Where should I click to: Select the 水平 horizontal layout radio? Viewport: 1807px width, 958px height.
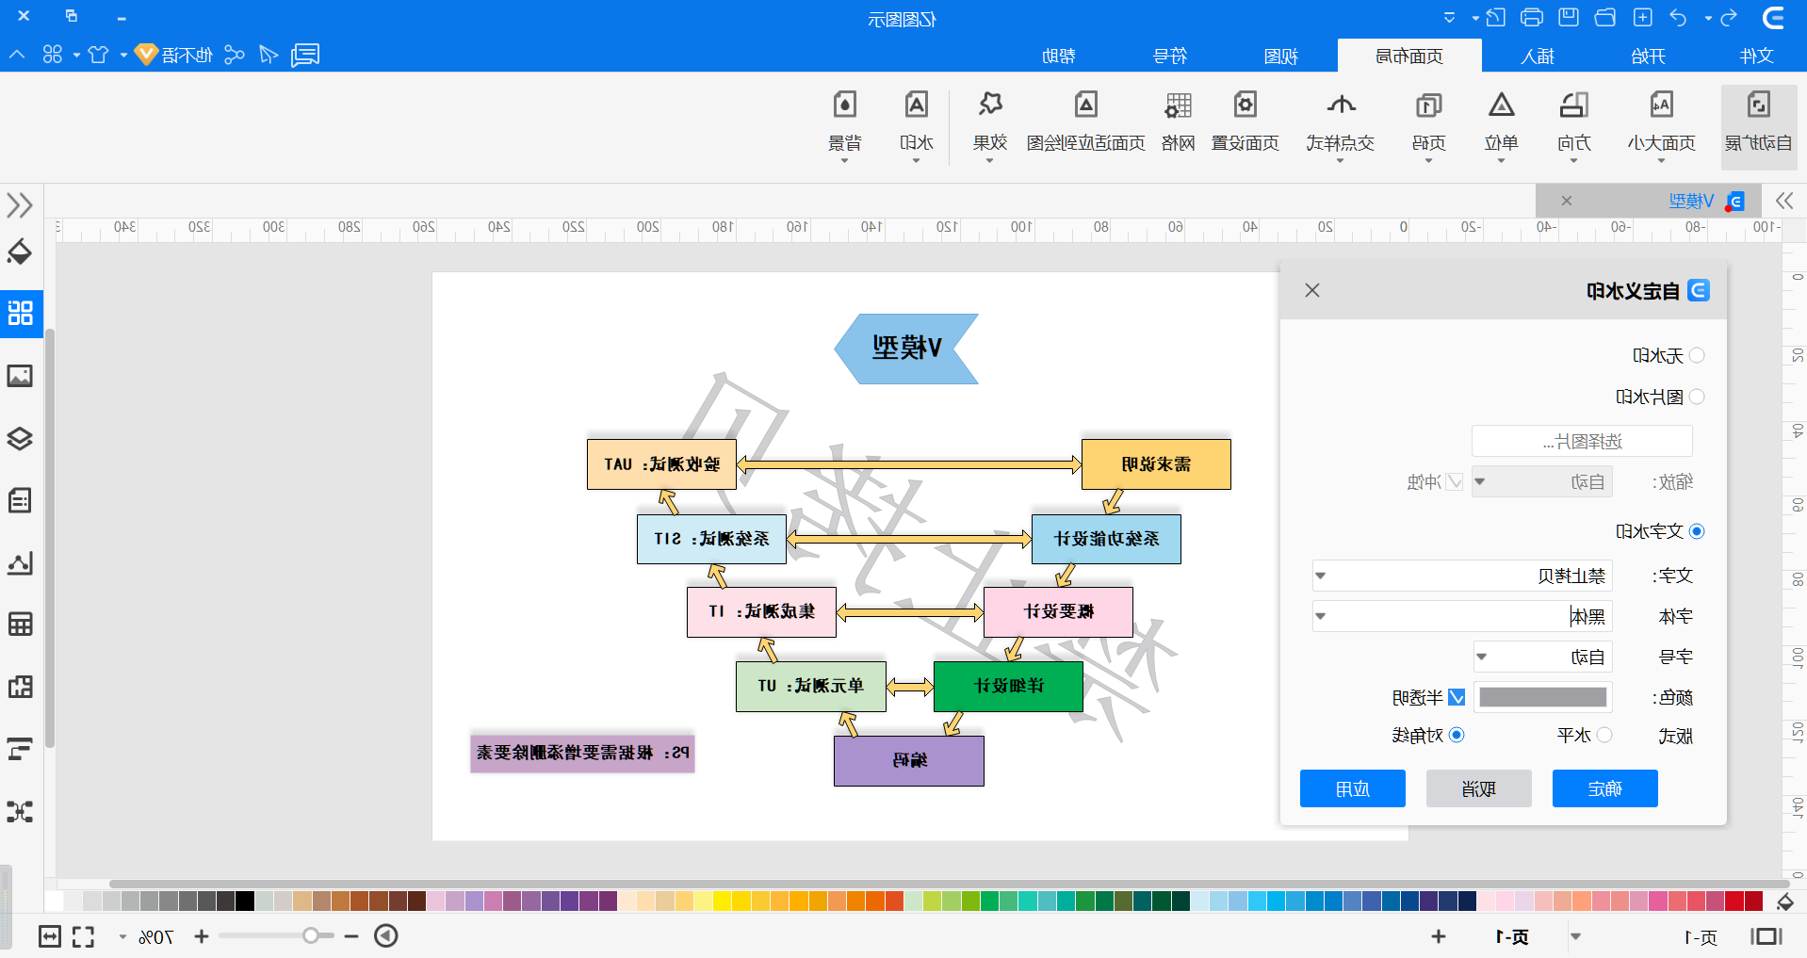1604,735
